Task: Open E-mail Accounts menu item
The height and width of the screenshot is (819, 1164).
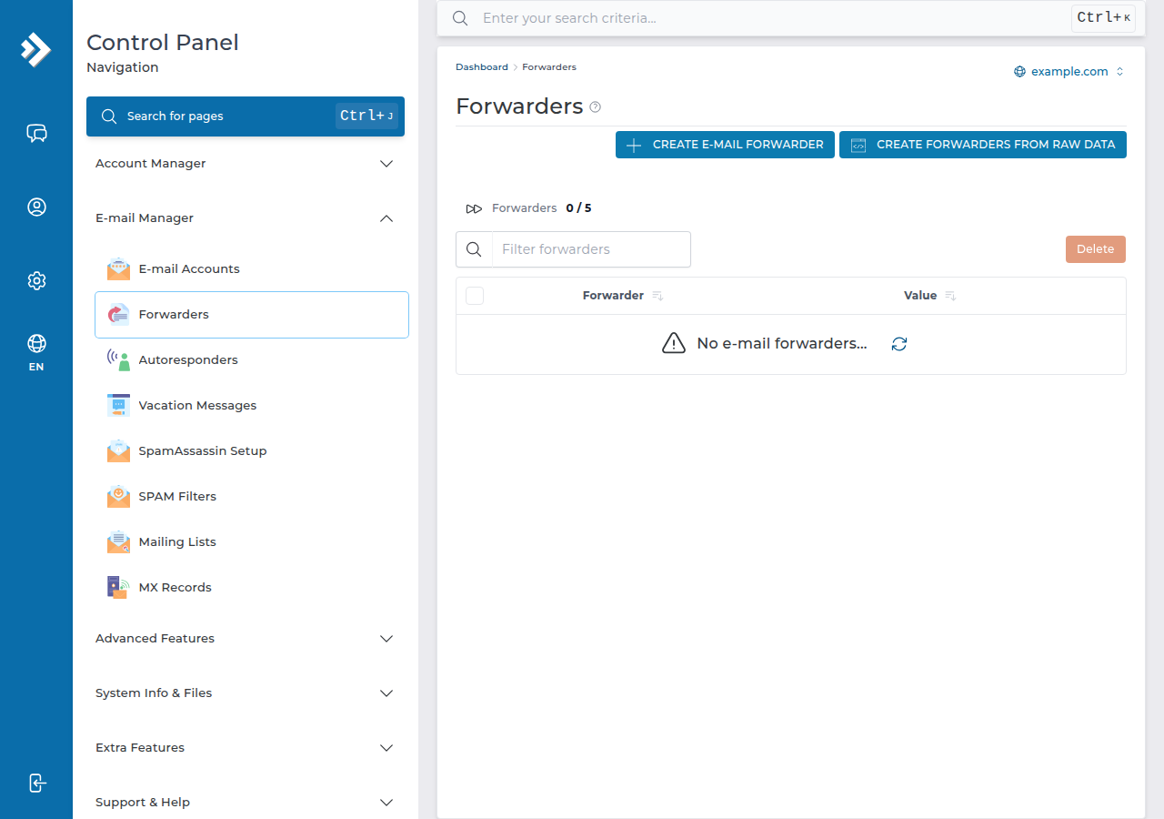Action: (252, 269)
